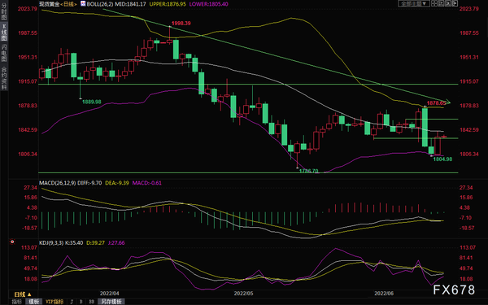Click the second chart window icon at top right
488x305 pixels.
[x=442, y=4]
